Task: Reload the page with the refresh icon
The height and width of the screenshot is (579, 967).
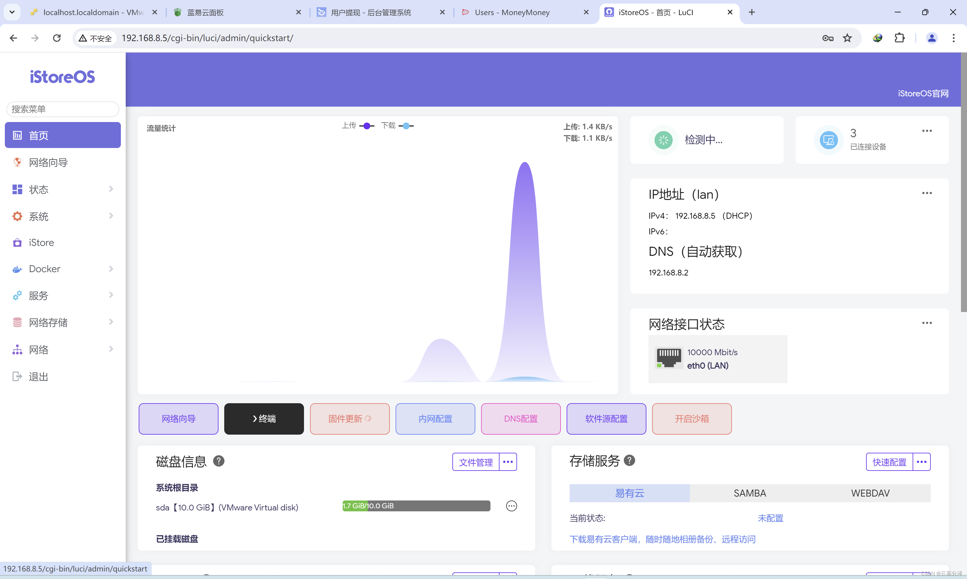Action: [x=57, y=38]
